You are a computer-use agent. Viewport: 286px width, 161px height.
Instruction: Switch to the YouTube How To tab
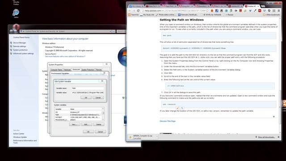coord(153,6)
